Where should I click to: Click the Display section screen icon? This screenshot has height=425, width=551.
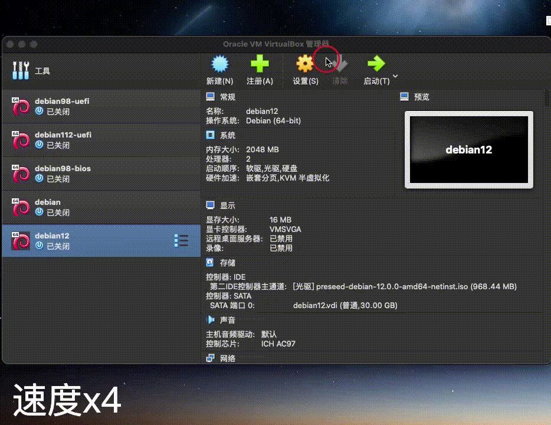point(210,205)
